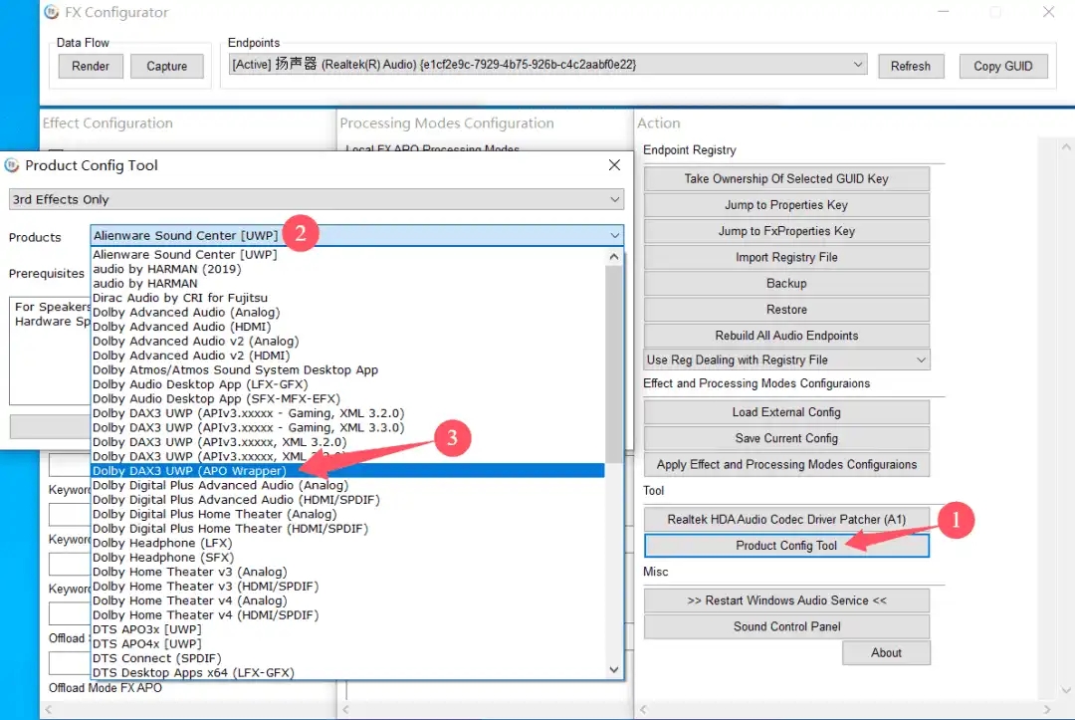1075x720 pixels.
Task: Click the Render data flow button
Action: point(91,66)
